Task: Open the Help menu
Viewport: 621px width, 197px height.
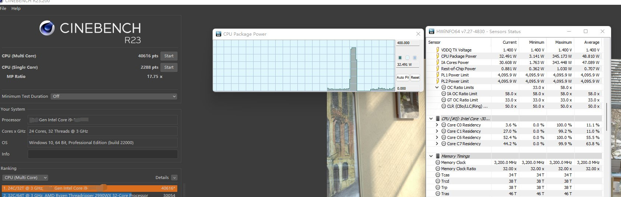Action: [x=16, y=8]
